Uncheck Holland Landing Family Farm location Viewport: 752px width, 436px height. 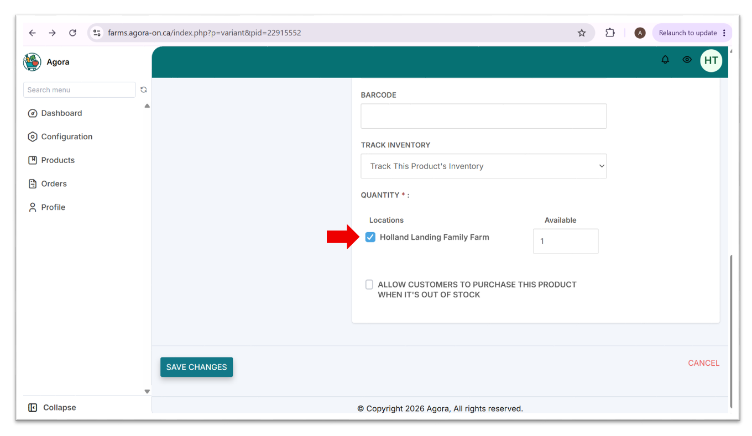click(x=370, y=237)
